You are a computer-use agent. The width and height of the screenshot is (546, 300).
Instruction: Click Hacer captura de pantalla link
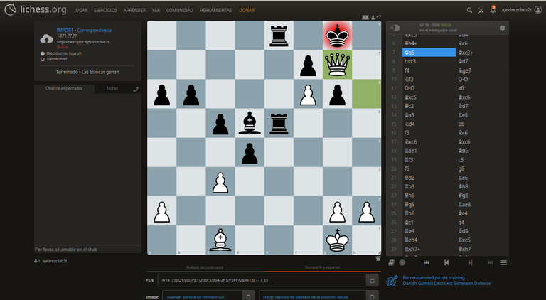point(306,297)
